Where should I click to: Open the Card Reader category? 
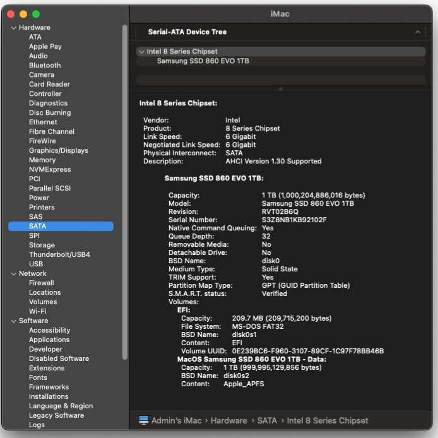[49, 85]
